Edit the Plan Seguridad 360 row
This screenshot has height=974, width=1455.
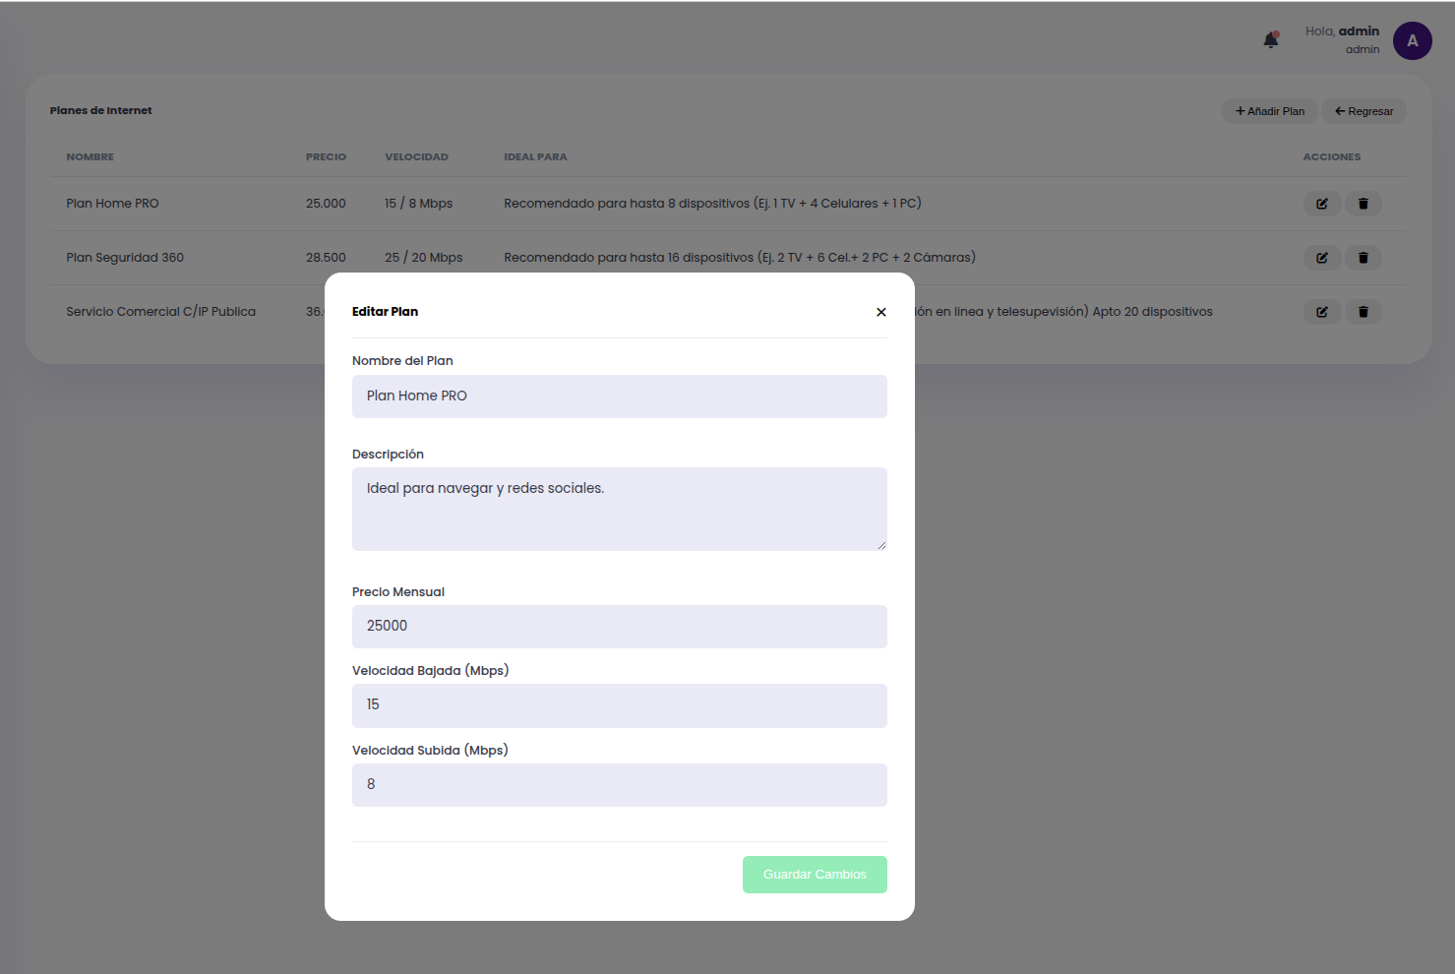point(1322,258)
